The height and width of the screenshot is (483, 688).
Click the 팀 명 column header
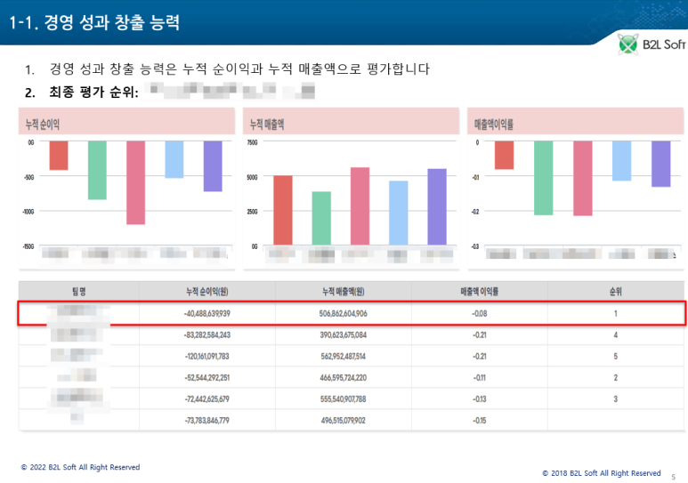pos(77,291)
